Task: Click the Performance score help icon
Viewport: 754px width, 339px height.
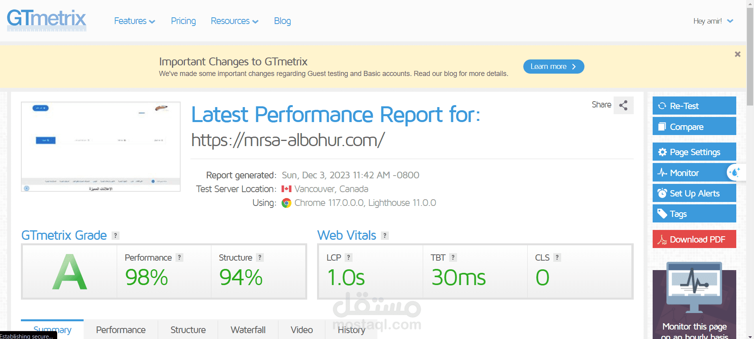Action: [x=179, y=257]
